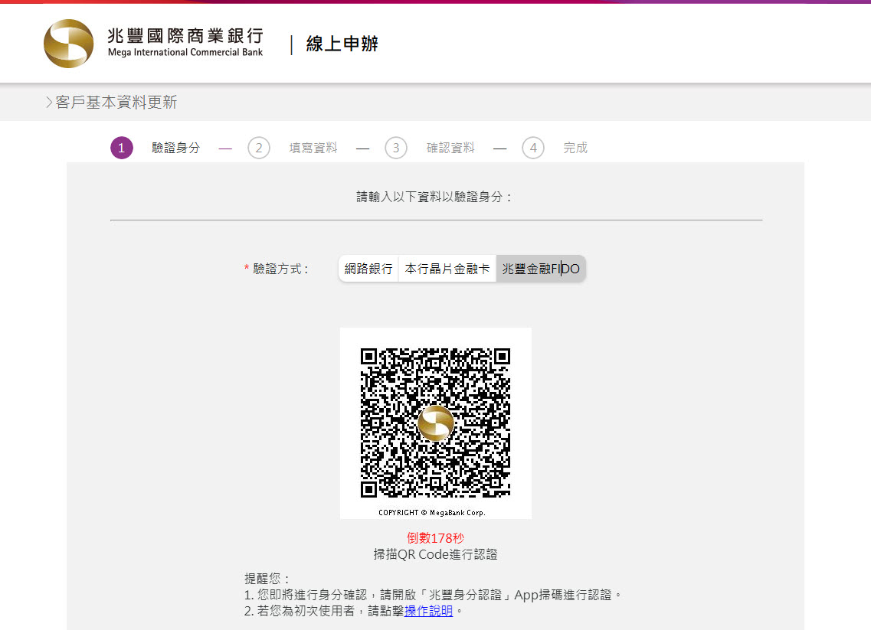Click step 3 circle for 確認資料
Screen dimensions: 871x630
[396, 148]
